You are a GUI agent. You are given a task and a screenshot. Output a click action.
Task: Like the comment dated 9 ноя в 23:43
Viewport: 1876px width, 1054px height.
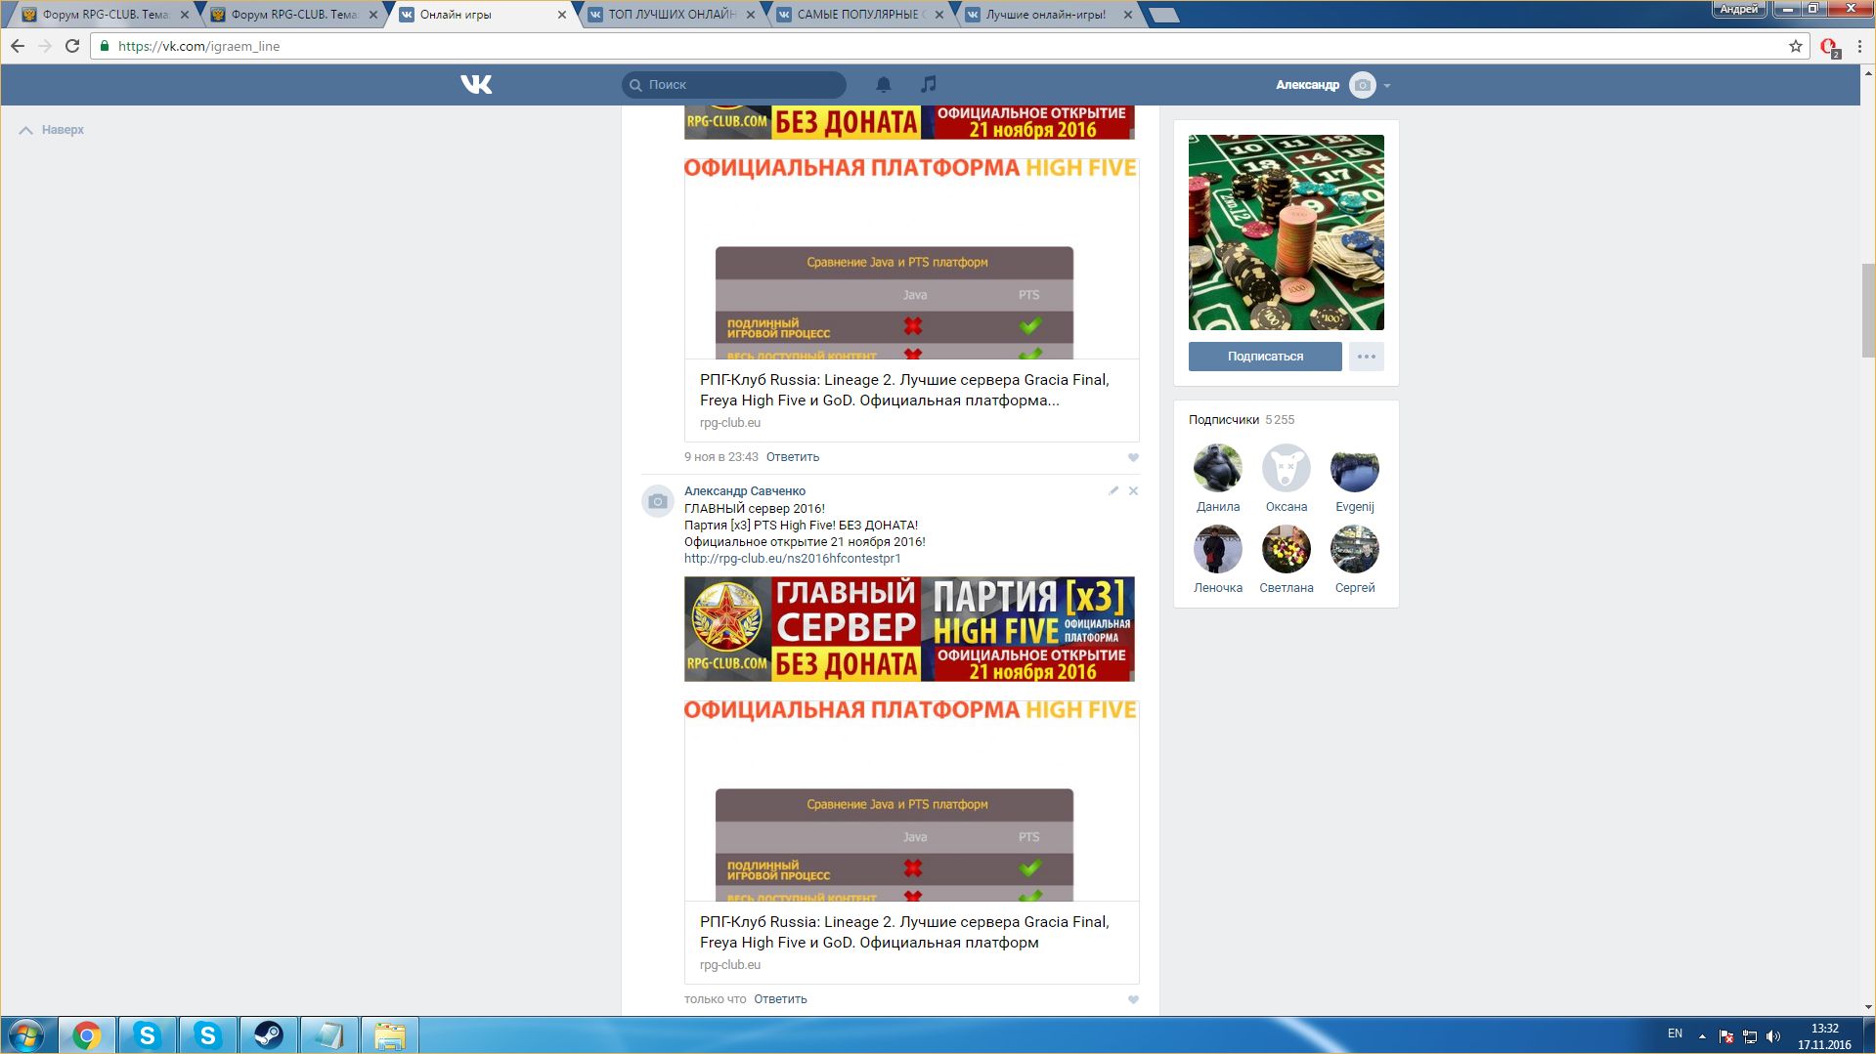[1133, 457]
